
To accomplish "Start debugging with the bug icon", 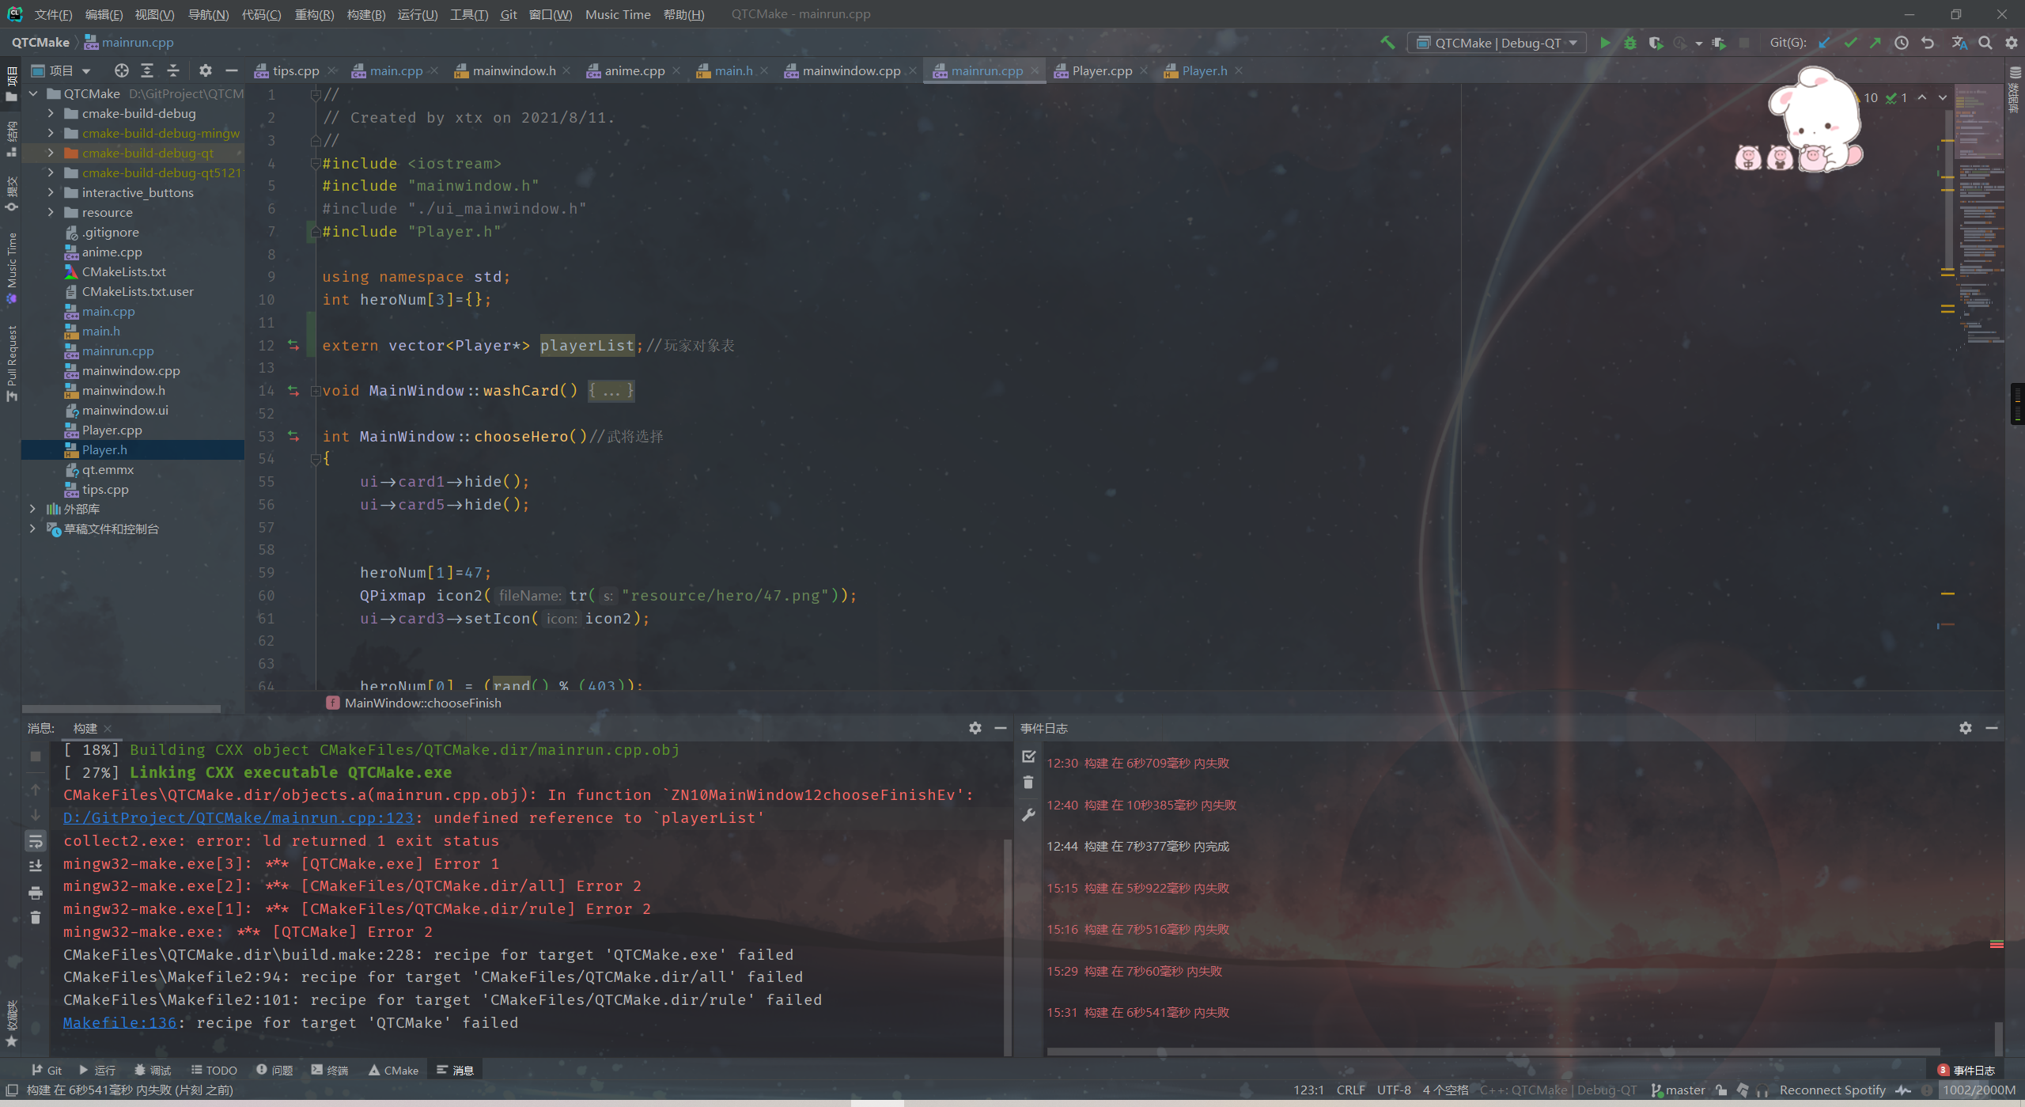I will coord(1629,43).
